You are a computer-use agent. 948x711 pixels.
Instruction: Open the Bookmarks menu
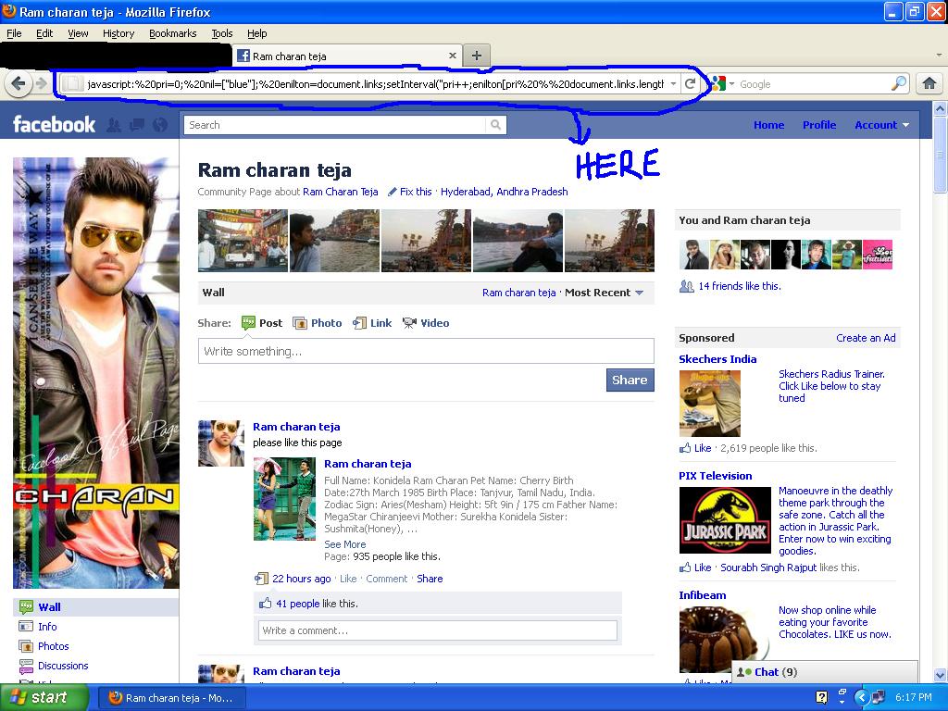[x=173, y=33]
